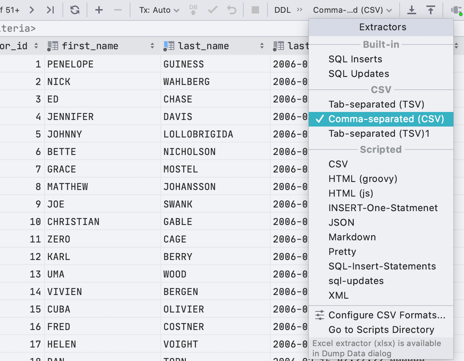Pick INSERT-One-Statmenet extractor
The image size is (464, 361).
pos(381,208)
